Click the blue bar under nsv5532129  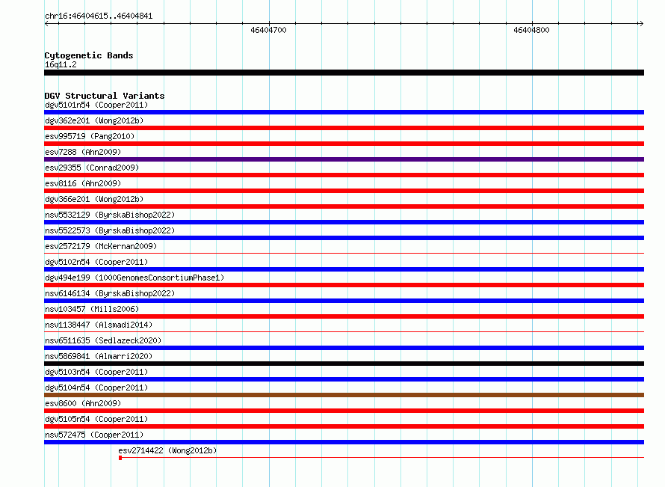point(344,222)
